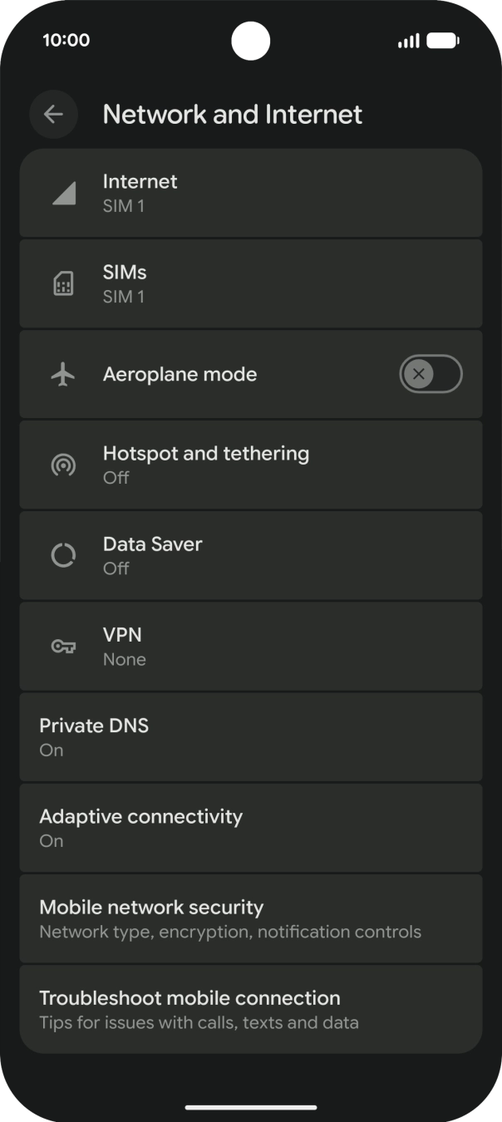The height and width of the screenshot is (1122, 502).
Task: Open Hotspot and tethering settings
Action: coord(249,465)
